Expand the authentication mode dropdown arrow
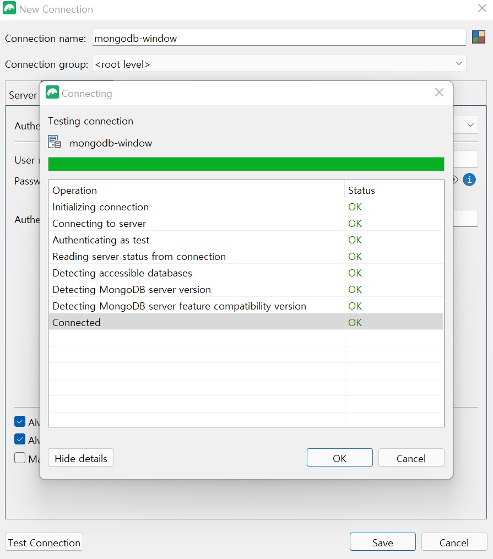493x559 pixels. pyautogui.click(x=470, y=125)
